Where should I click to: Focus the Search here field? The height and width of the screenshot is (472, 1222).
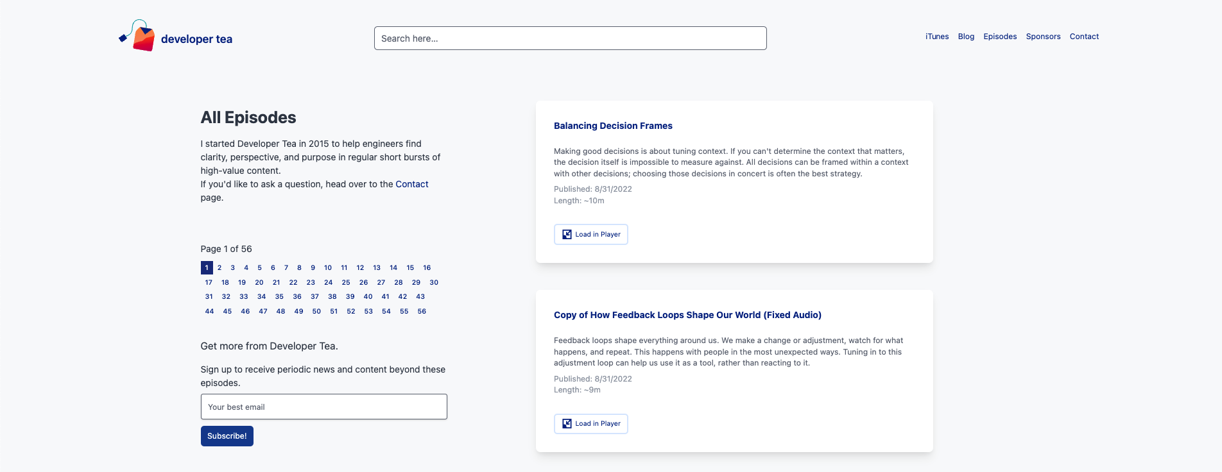pyautogui.click(x=570, y=38)
